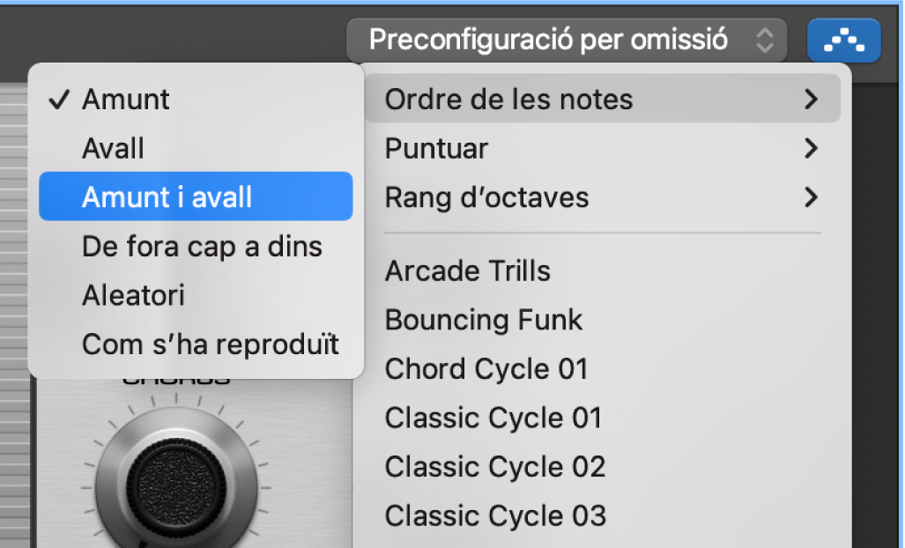The image size is (905, 548).
Task: Choose Avall from the note order submenu
Action: coord(113,148)
